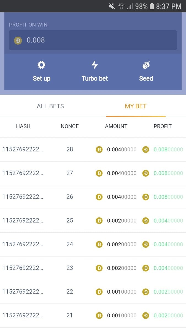Open hash link for nonce 28 bet
Image resolution: width=186 pixels, height=330 pixels.
click(x=23, y=150)
